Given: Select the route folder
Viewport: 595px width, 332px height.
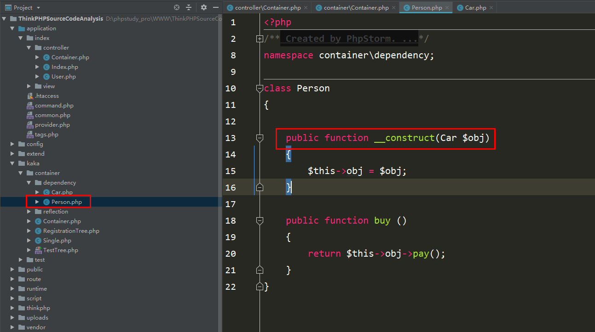Looking at the screenshot, I should coord(34,279).
